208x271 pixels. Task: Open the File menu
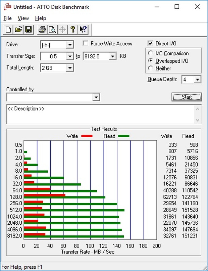(8, 18)
